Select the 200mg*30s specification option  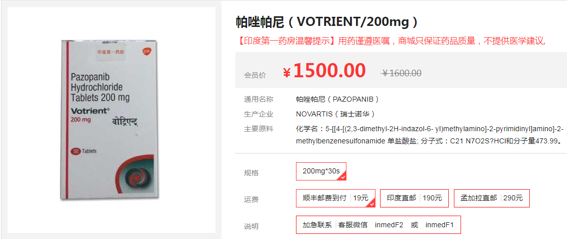point(320,171)
